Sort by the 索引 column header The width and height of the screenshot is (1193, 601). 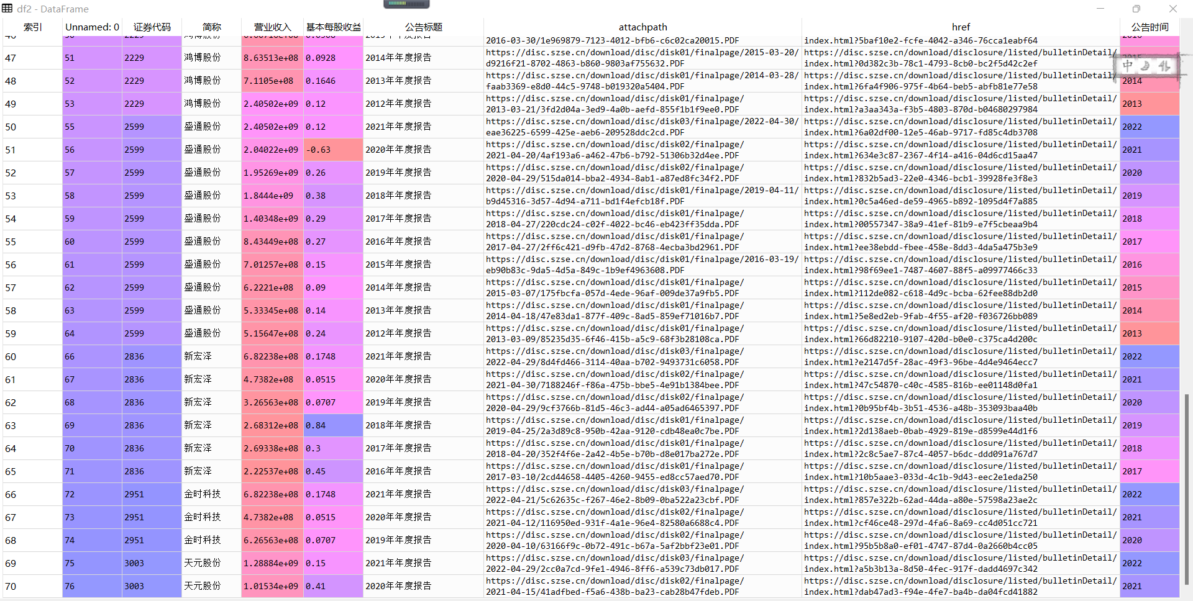tap(32, 27)
